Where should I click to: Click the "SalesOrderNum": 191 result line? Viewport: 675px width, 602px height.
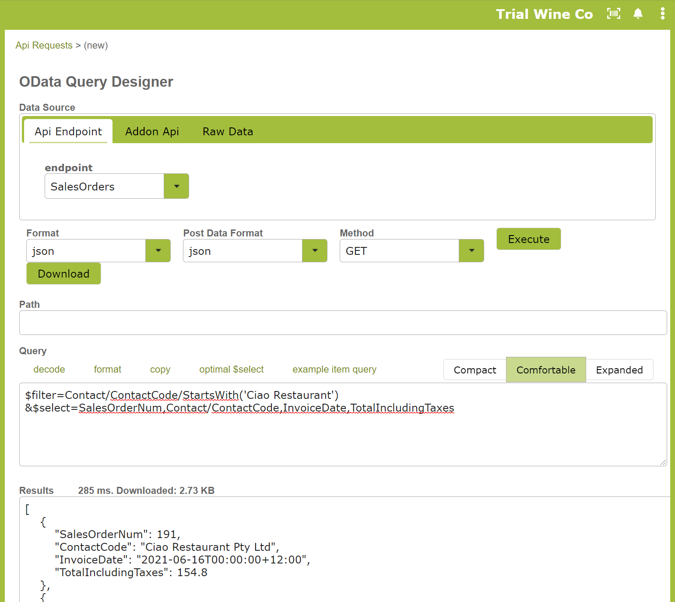[x=118, y=534]
